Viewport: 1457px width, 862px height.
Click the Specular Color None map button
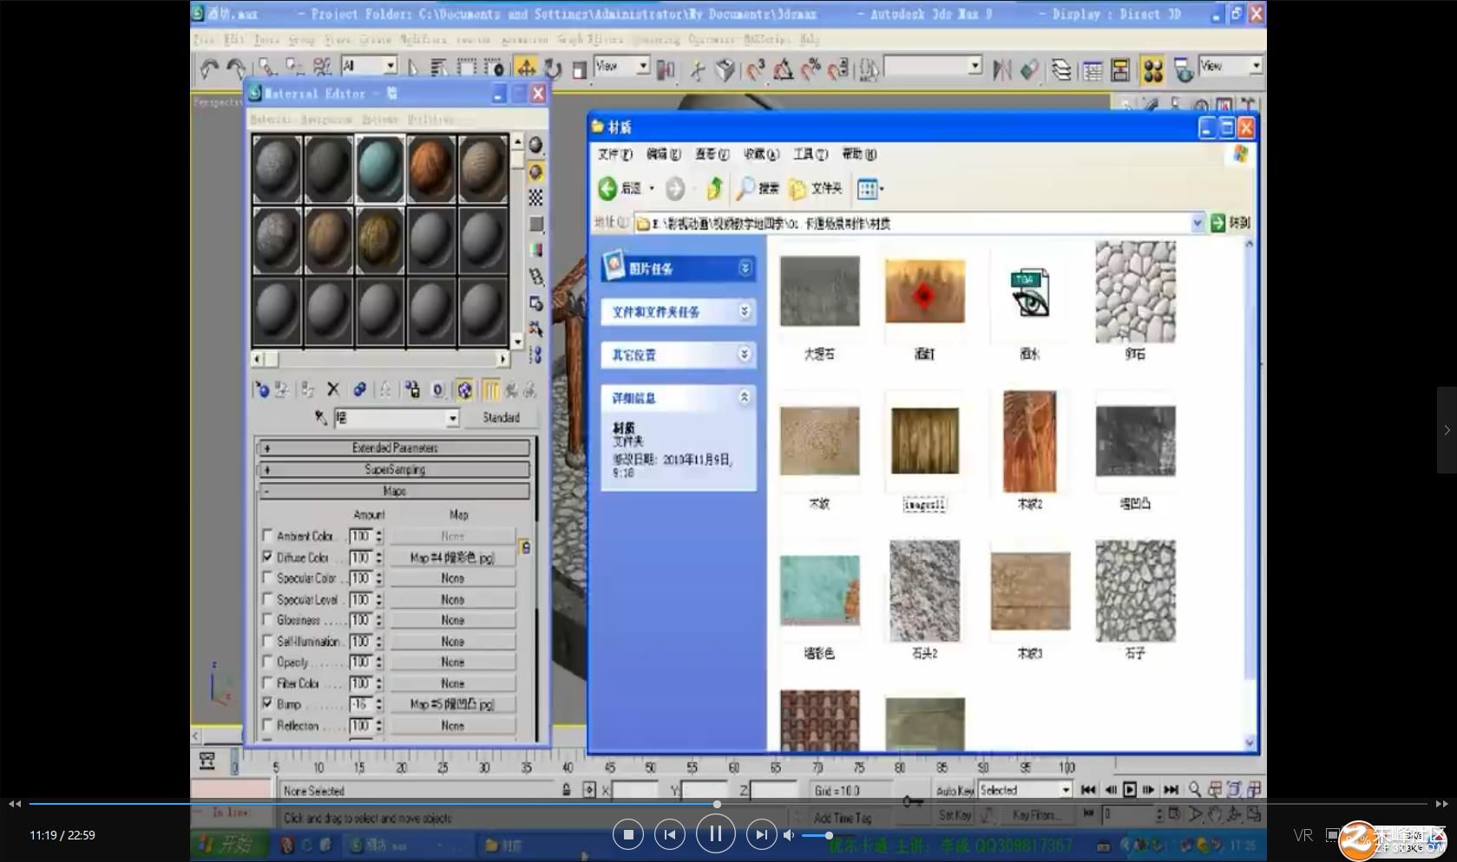pos(452,578)
